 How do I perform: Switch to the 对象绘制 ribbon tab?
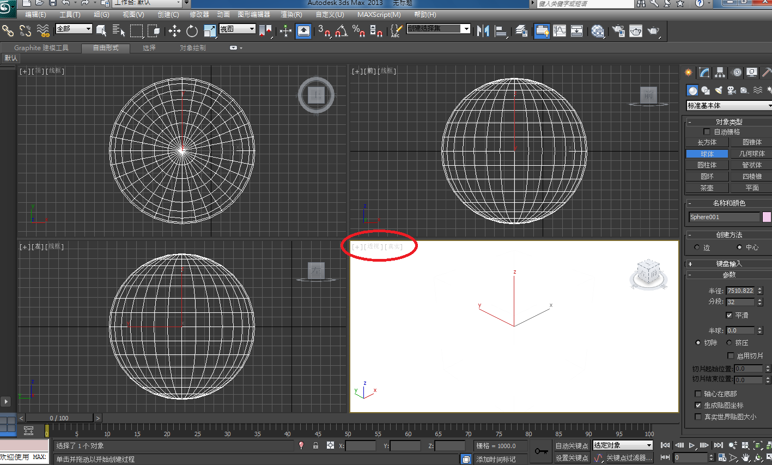tap(193, 48)
